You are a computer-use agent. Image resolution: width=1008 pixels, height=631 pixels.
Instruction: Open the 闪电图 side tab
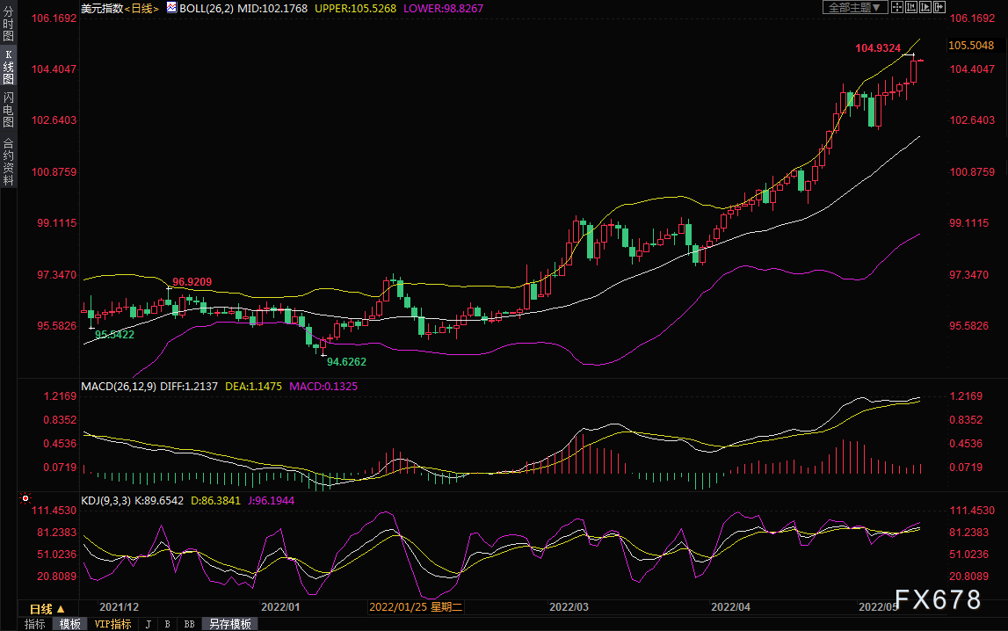tap(8, 109)
